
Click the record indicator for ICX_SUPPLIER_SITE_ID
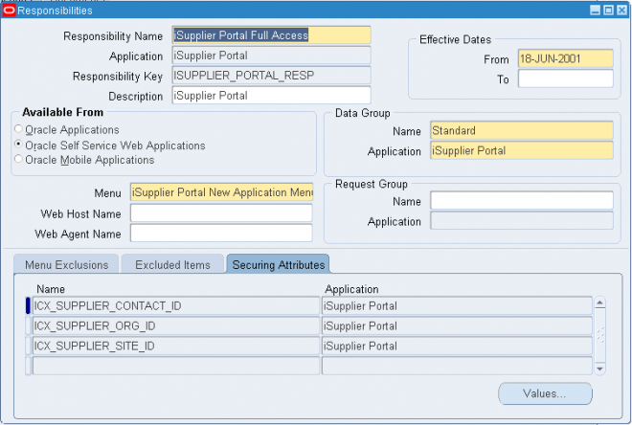point(28,346)
